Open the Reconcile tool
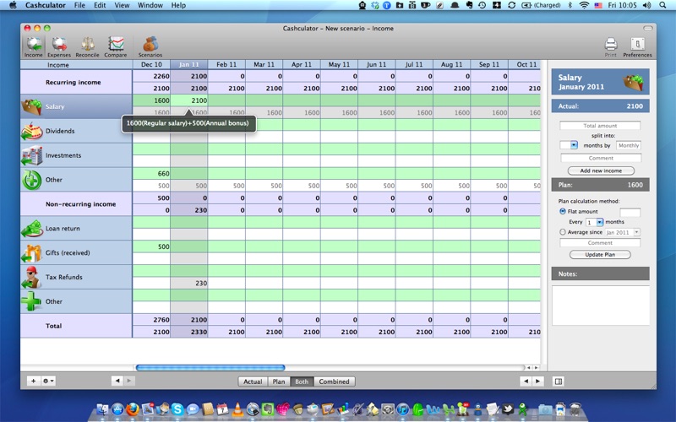 (87, 46)
